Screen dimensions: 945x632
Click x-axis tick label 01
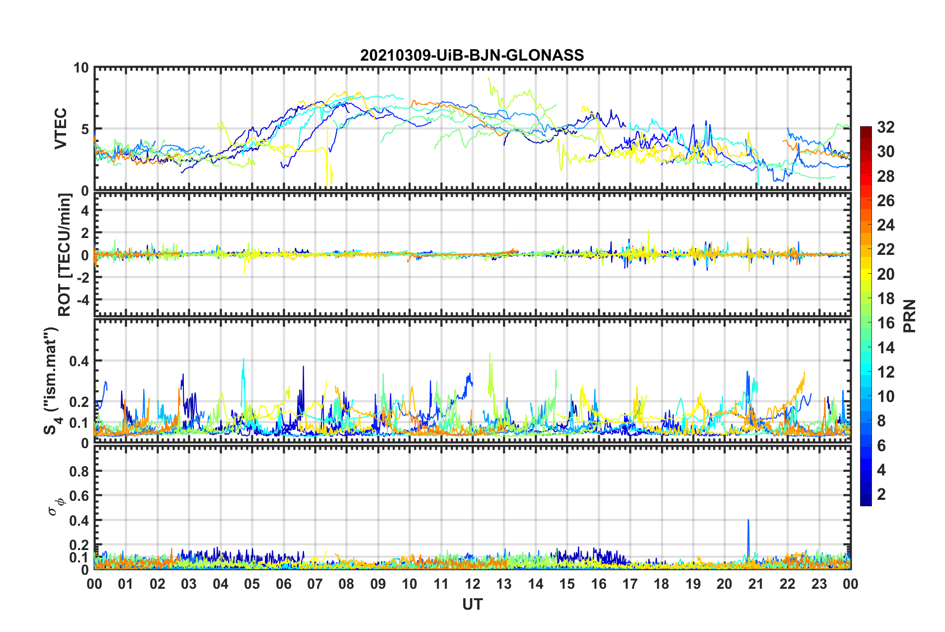(126, 584)
